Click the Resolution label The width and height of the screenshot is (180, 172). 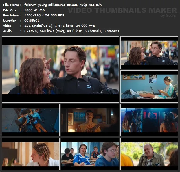point(11,15)
